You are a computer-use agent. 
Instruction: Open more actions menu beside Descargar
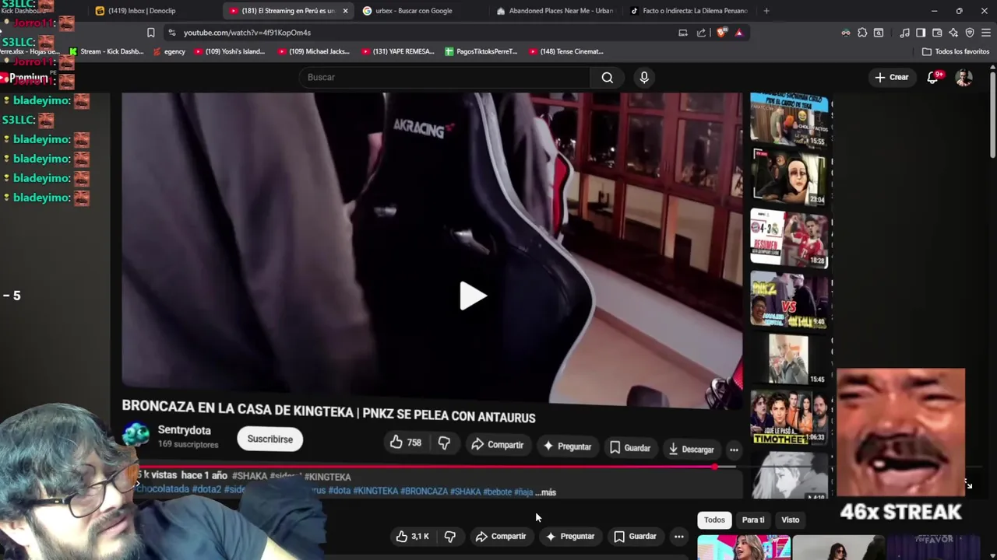(734, 450)
